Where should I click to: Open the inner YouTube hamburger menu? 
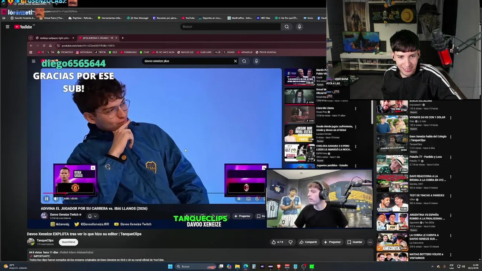[x=34, y=61]
